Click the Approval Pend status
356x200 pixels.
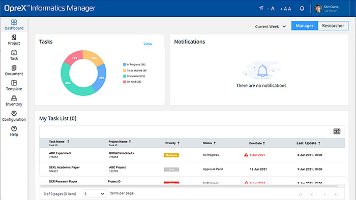(213, 169)
